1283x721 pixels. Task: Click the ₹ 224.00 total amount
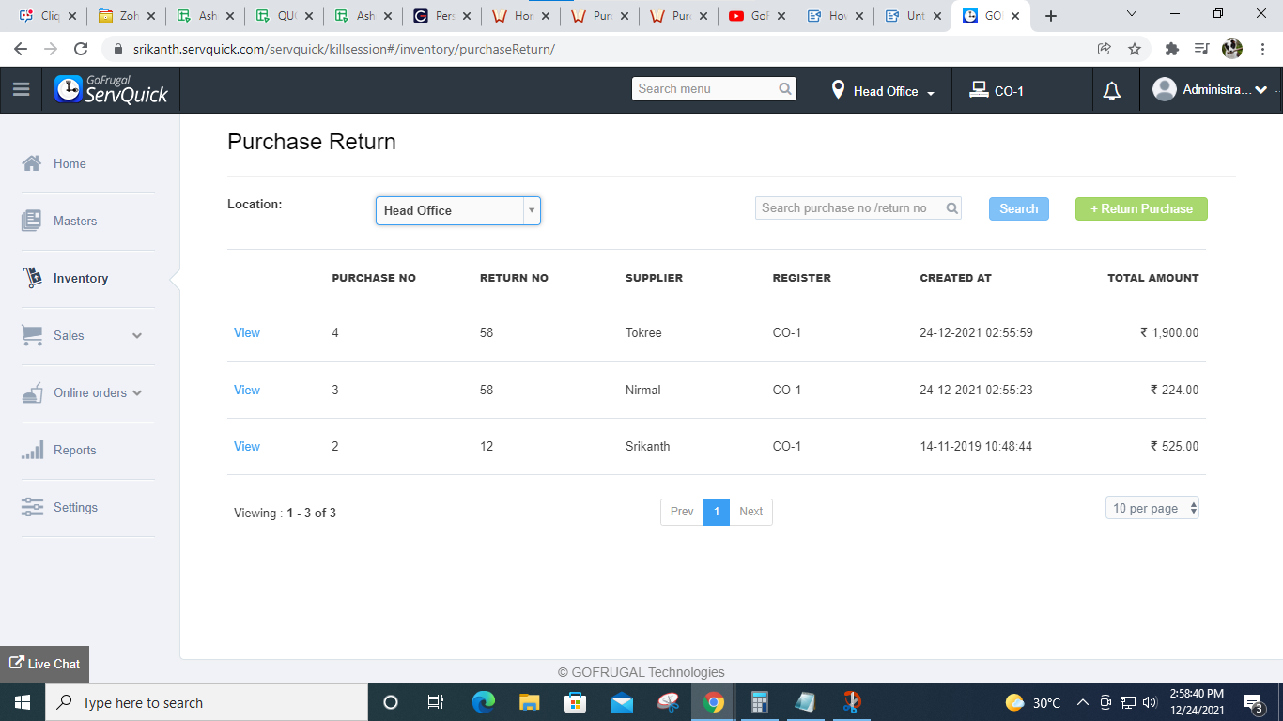1174,390
